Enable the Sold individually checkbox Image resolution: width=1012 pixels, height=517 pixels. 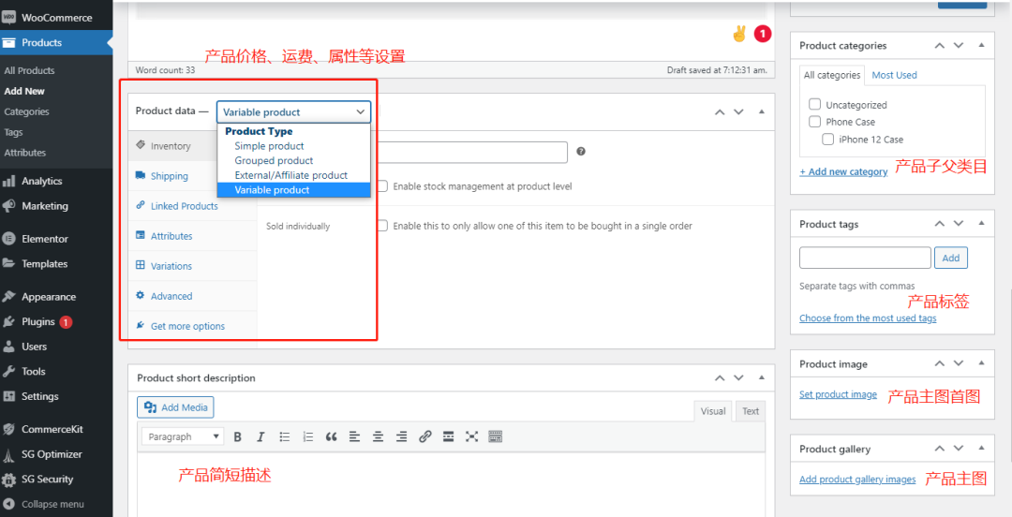click(382, 226)
